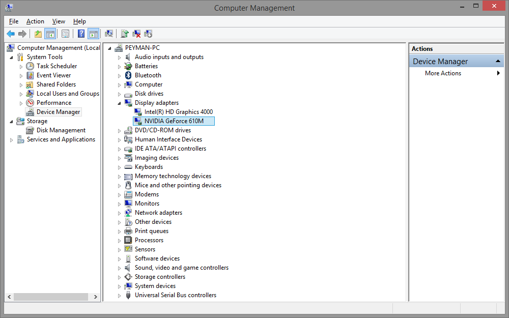Expand Audio inputs and outputs
Image resolution: width=509 pixels, height=318 pixels.
click(119, 57)
